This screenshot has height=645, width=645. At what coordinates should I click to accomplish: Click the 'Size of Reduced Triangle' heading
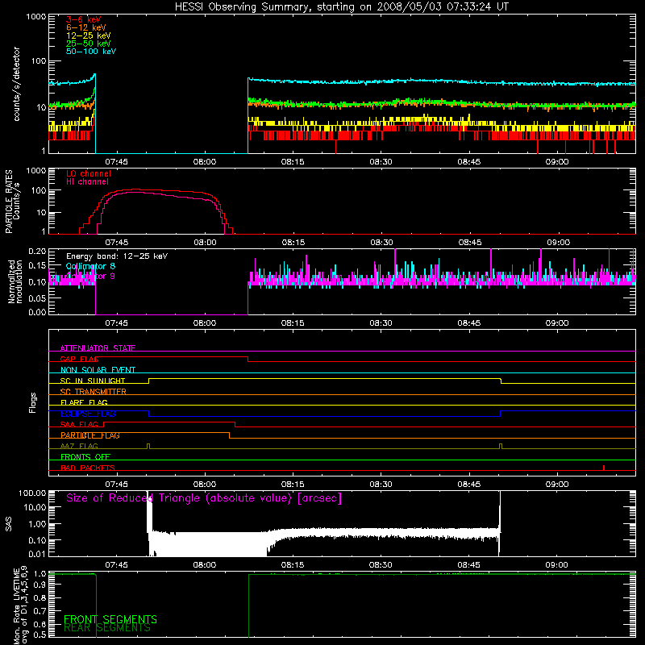(x=204, y=498)
